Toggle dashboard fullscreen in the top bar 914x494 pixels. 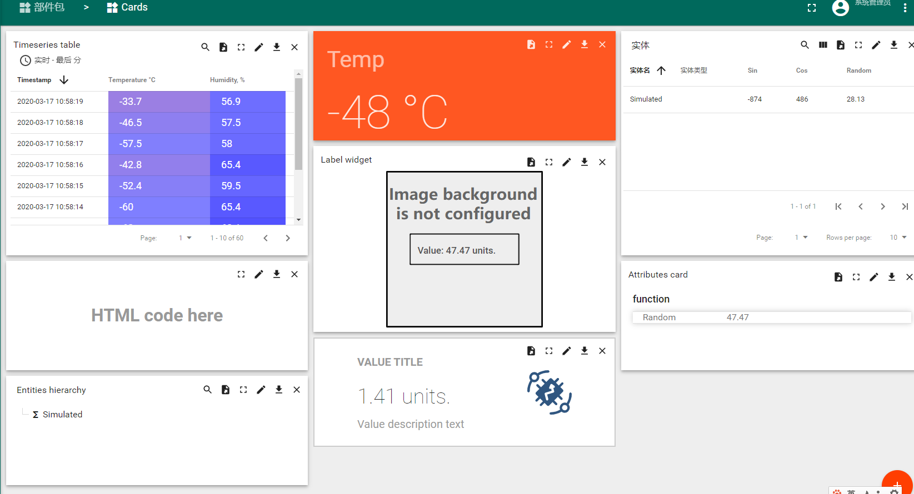click(812, 8)
